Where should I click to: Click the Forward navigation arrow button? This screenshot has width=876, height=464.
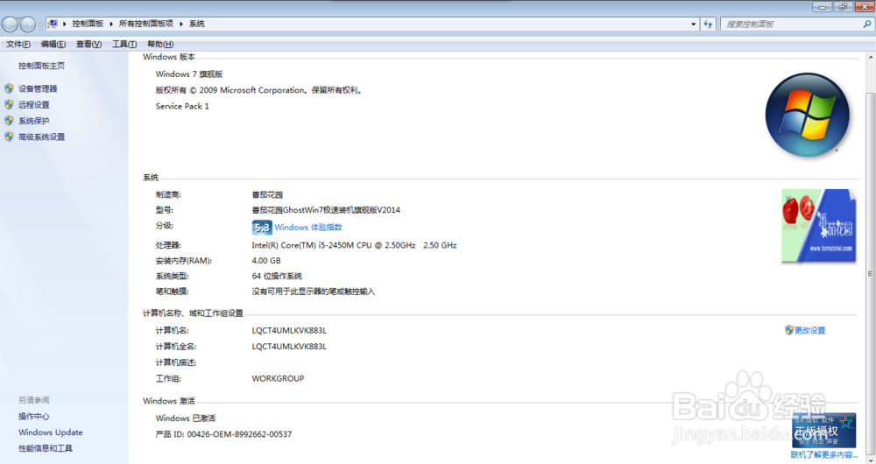pyautogui.click(x=27, y=24)
